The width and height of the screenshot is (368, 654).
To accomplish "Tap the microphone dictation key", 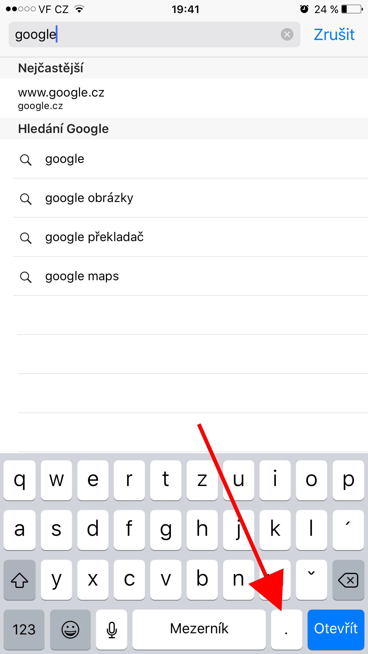I will coord(112,629).
